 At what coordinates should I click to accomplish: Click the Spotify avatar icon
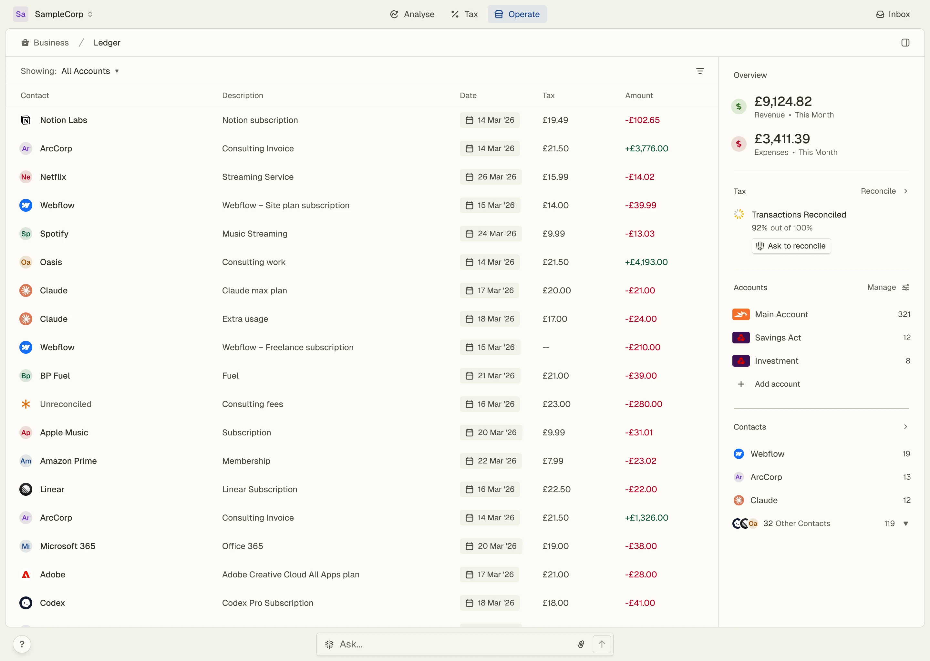[x=26, y=234]
